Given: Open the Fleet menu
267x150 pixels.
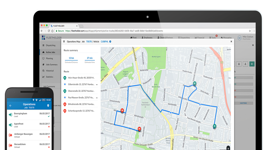Looking at the screenshot, I should 133,37.
